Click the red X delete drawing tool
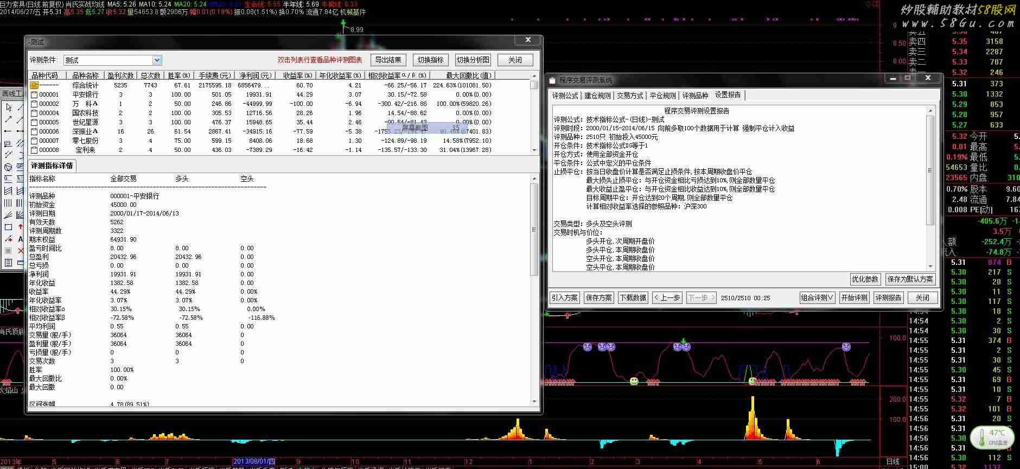 (21, 251)
